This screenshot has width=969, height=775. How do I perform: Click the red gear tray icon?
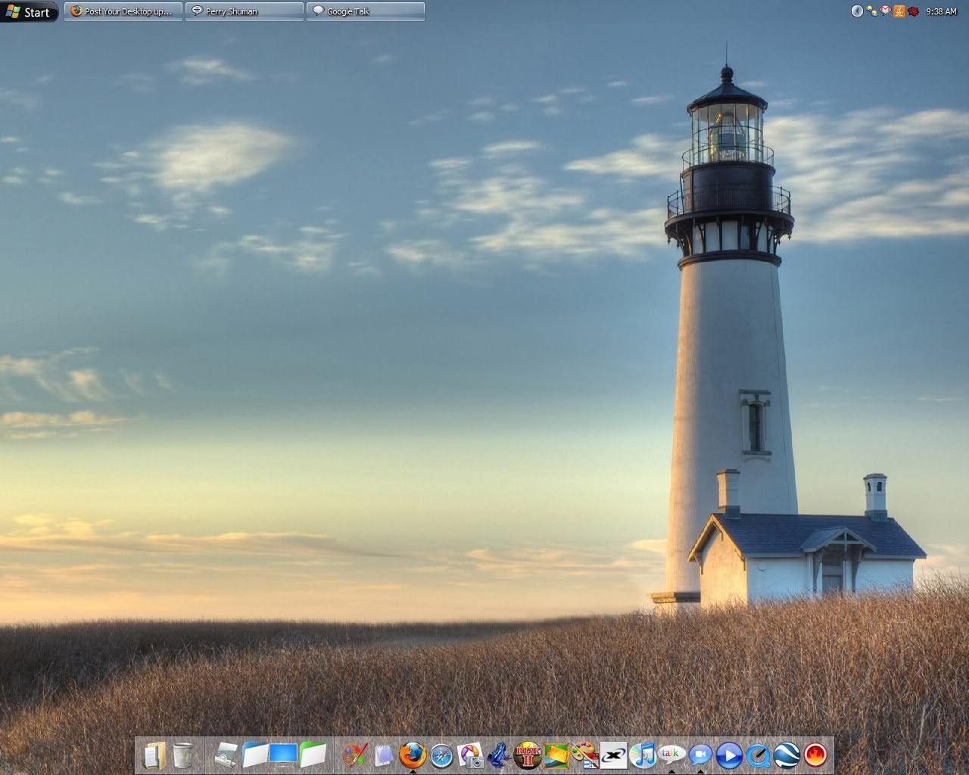pos(914,11)
